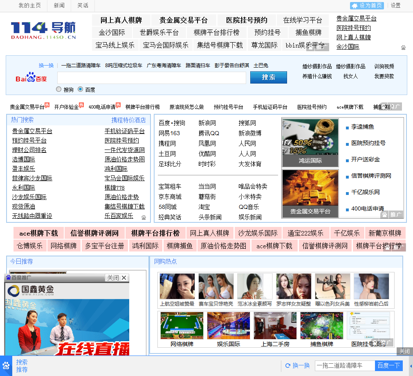Open 网上真人棋牌 in header links

pyautogui.click(x=121, y=20)
